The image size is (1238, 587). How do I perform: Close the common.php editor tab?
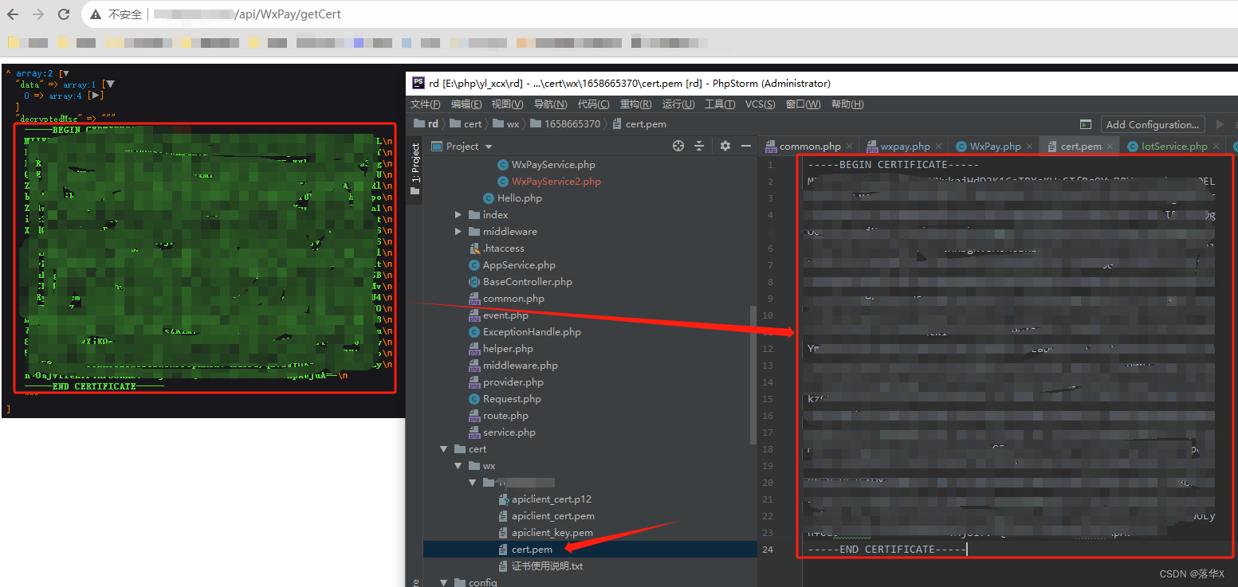[x=849, y=147]
